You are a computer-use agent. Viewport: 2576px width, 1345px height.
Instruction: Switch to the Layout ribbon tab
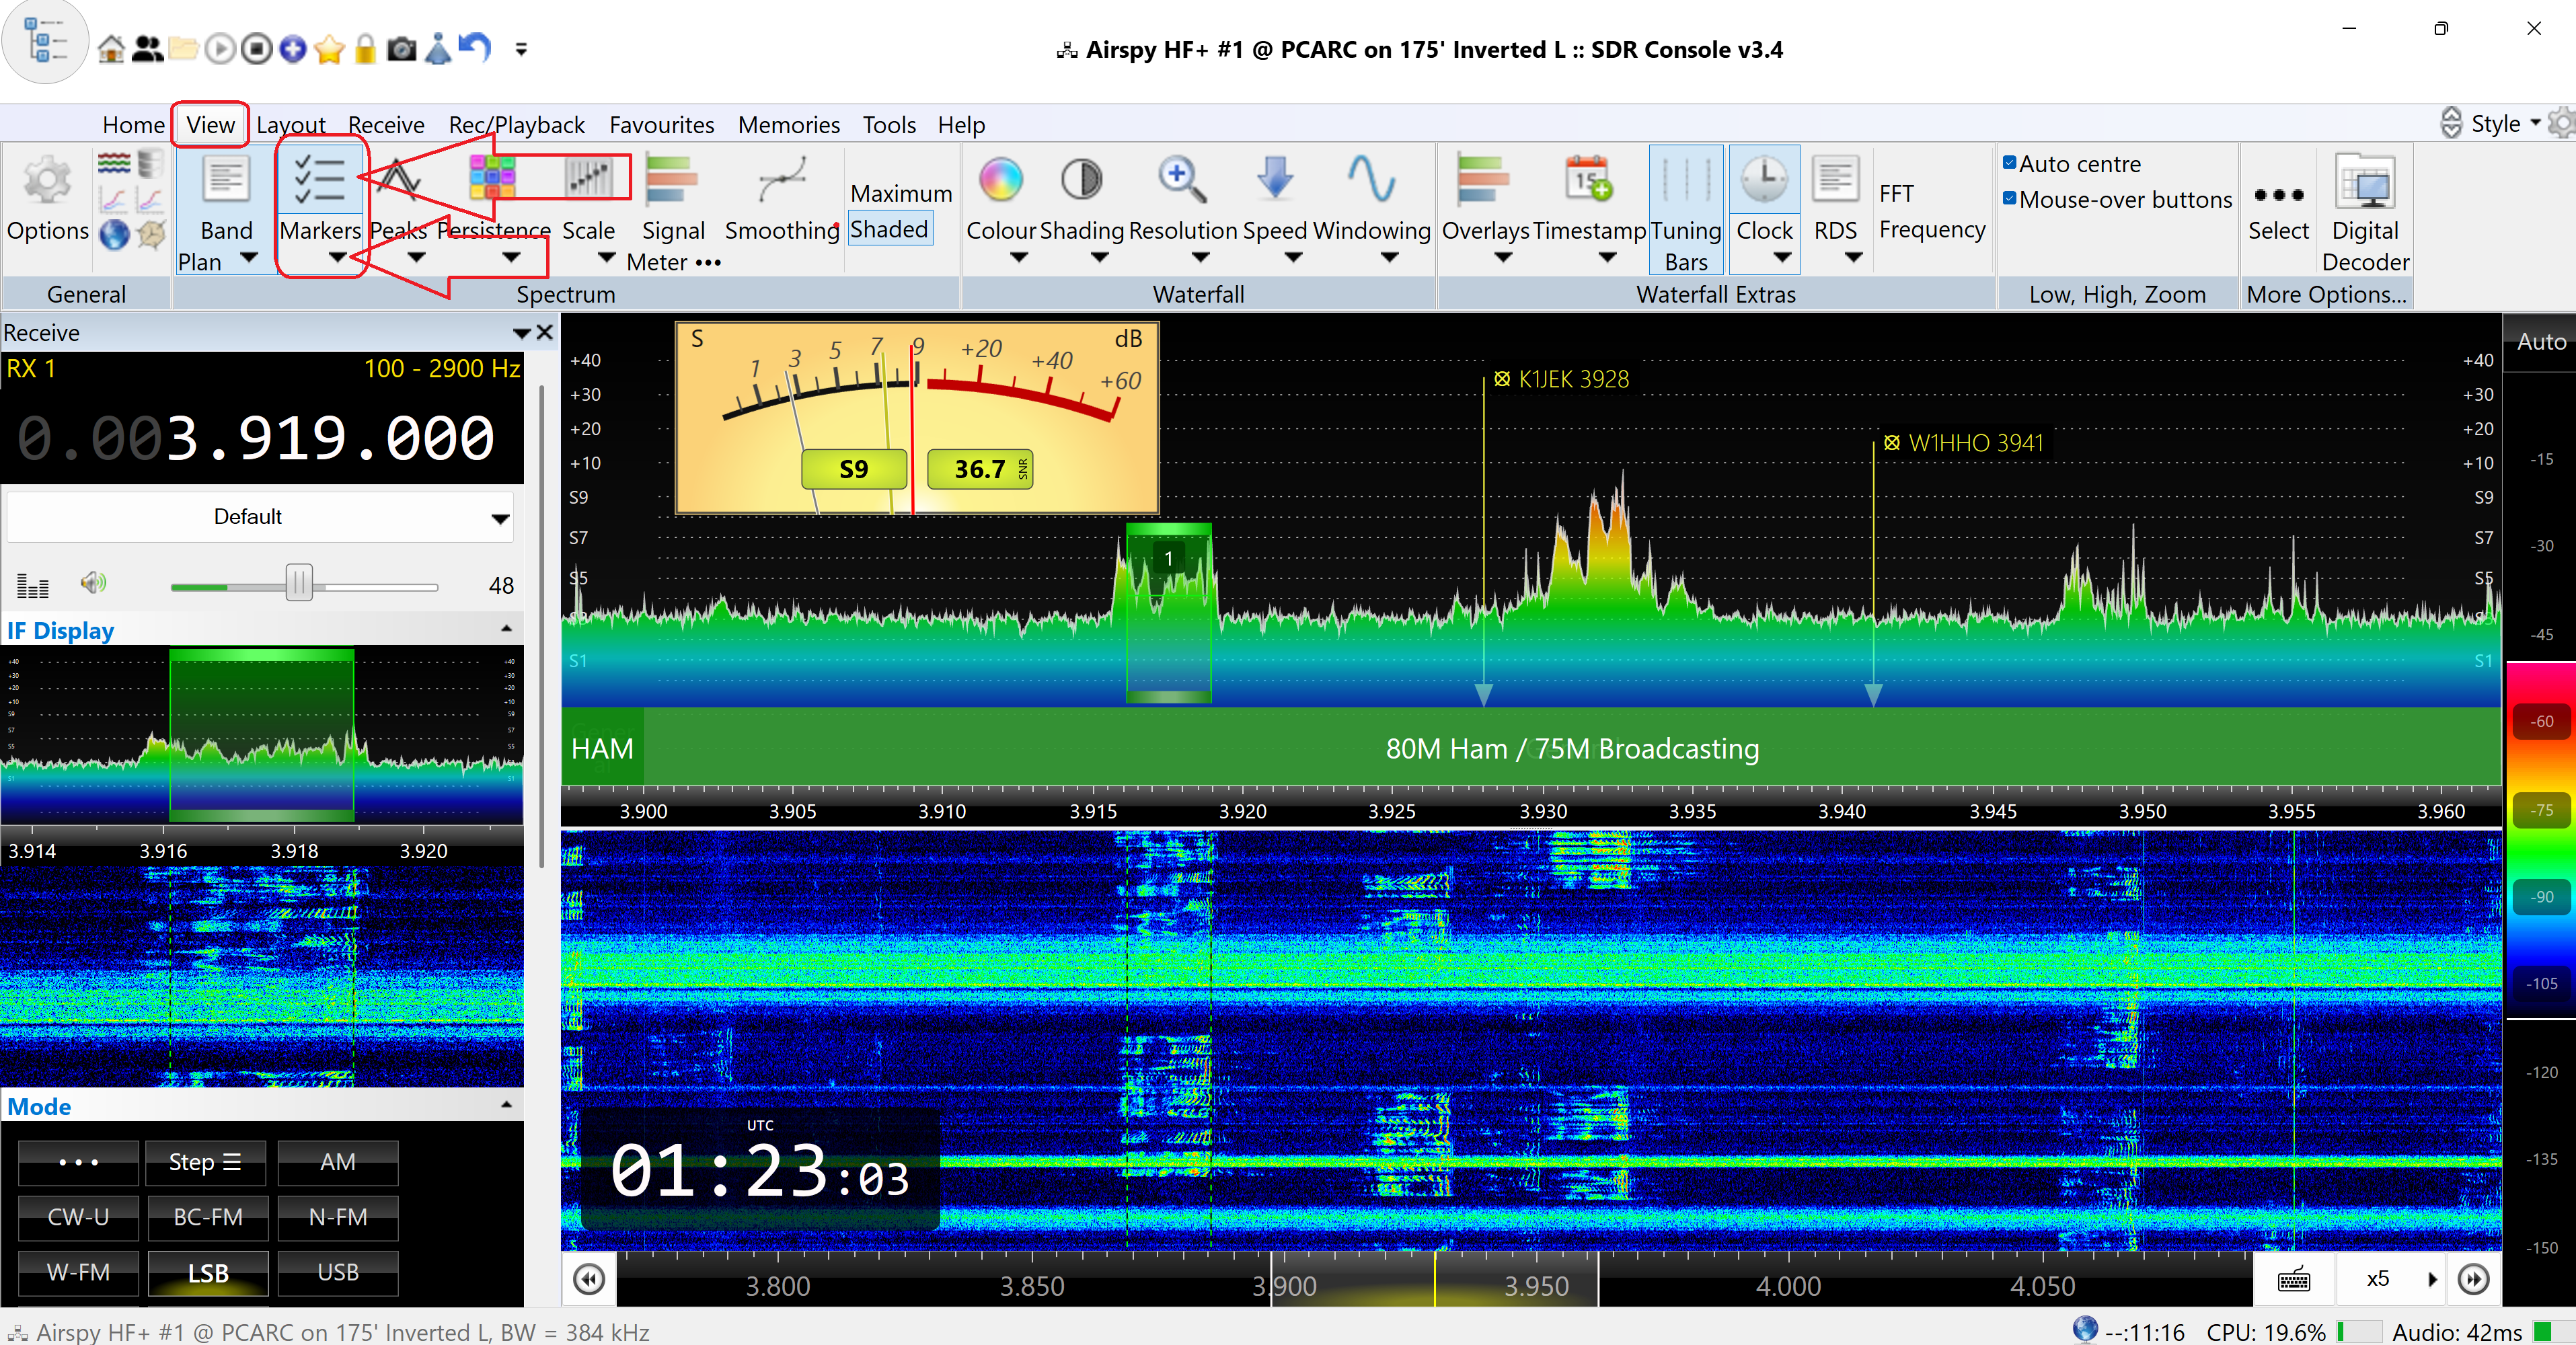point(291,125)
